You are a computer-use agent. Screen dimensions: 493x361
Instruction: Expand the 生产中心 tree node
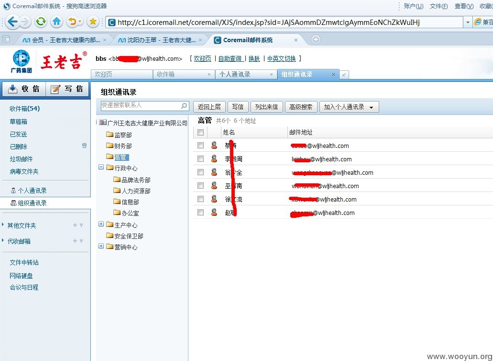[x=101, y=224]
